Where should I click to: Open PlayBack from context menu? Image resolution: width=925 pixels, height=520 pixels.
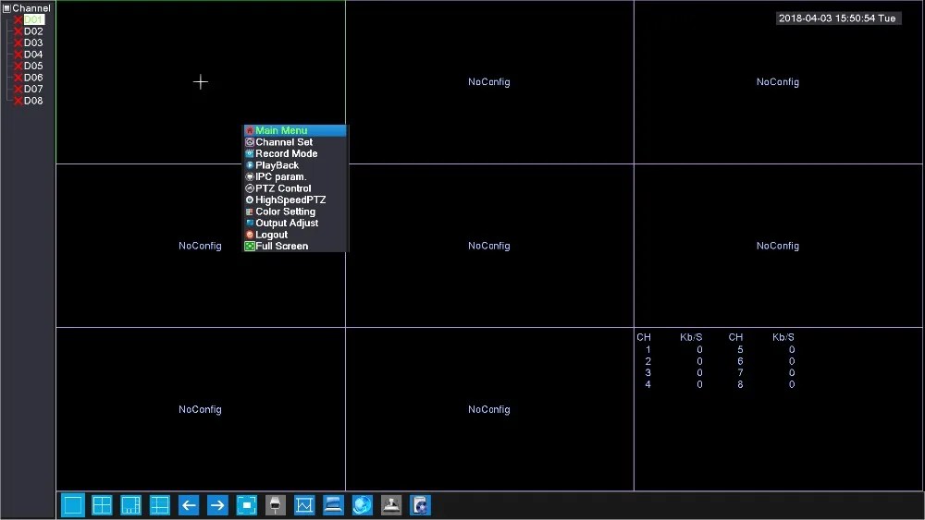pyautogui.click(x=295, y=165)
